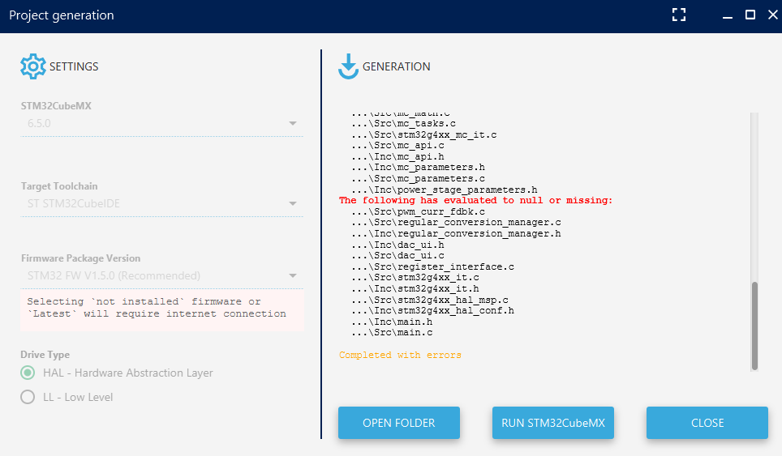This screenshot has width=782, height=456.
Task: Click log line ...\Inc\stm32g4xx_it.h
Action: 415,288
